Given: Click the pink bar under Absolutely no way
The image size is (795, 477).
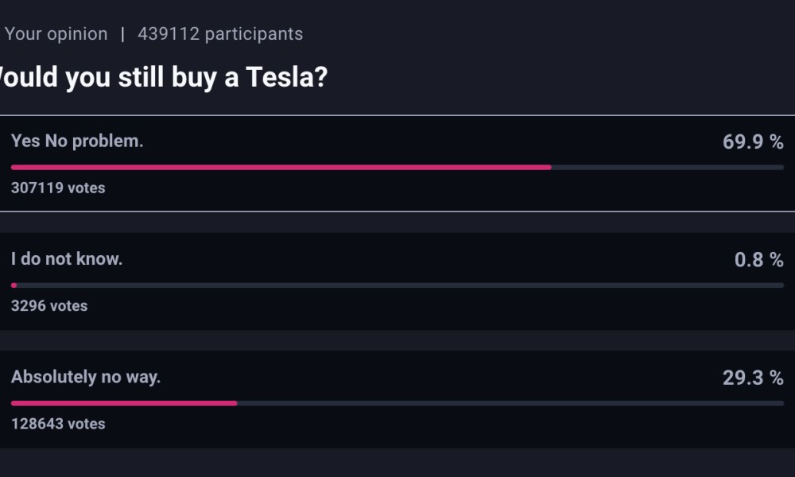Looking at the screenshot, I should click(124, 404).
